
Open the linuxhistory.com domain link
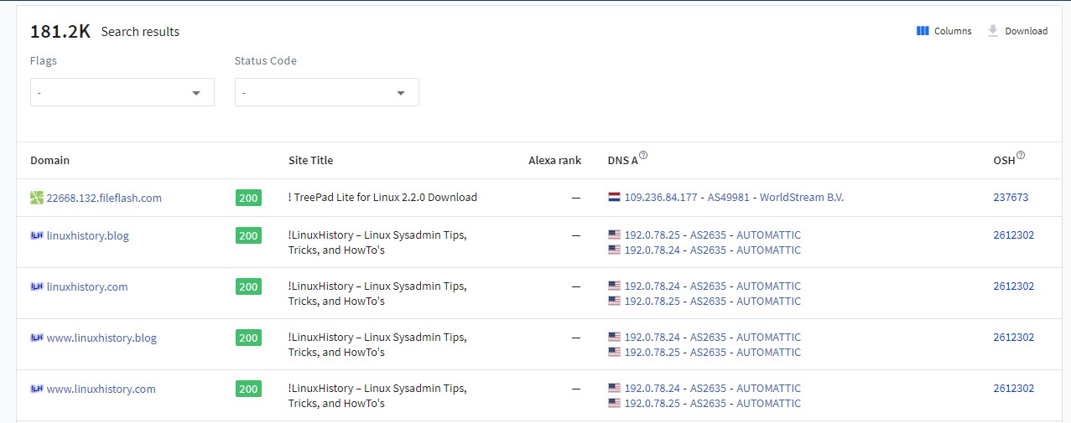tap(87, 286)
